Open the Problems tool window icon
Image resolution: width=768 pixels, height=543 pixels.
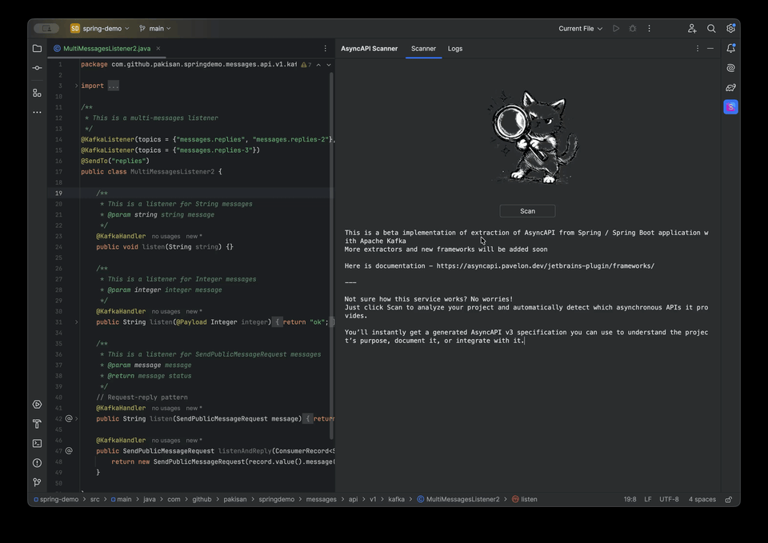click(x=37, y=463)
